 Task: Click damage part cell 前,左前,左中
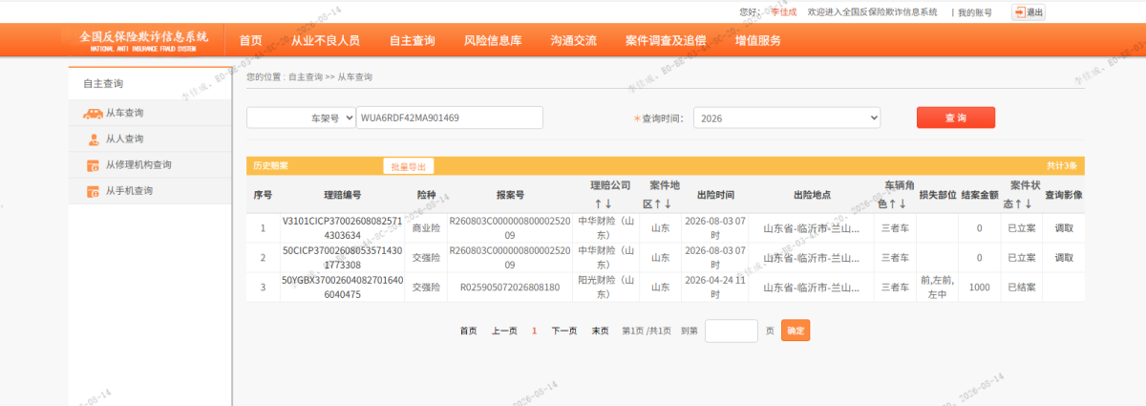pos(937,288)
